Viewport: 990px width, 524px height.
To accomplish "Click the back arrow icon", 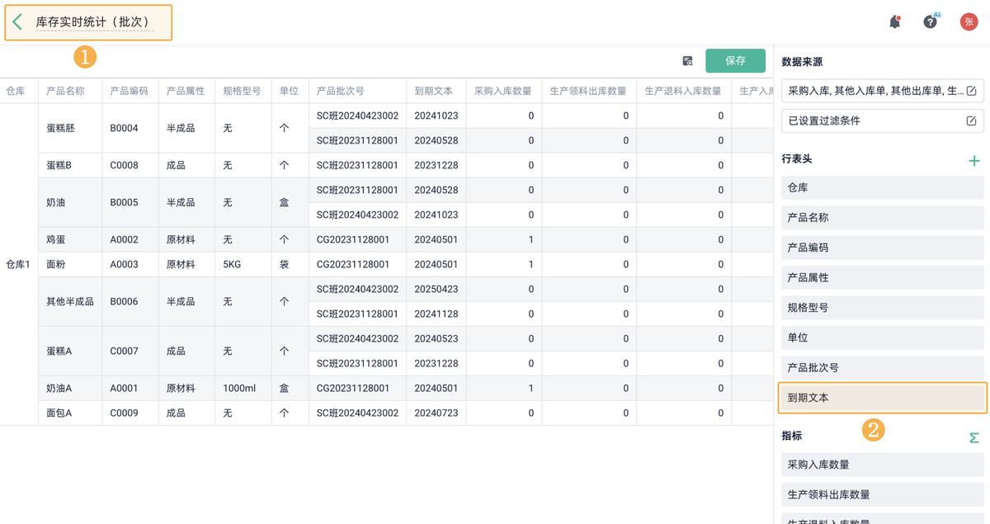I will tap(18, 22).
